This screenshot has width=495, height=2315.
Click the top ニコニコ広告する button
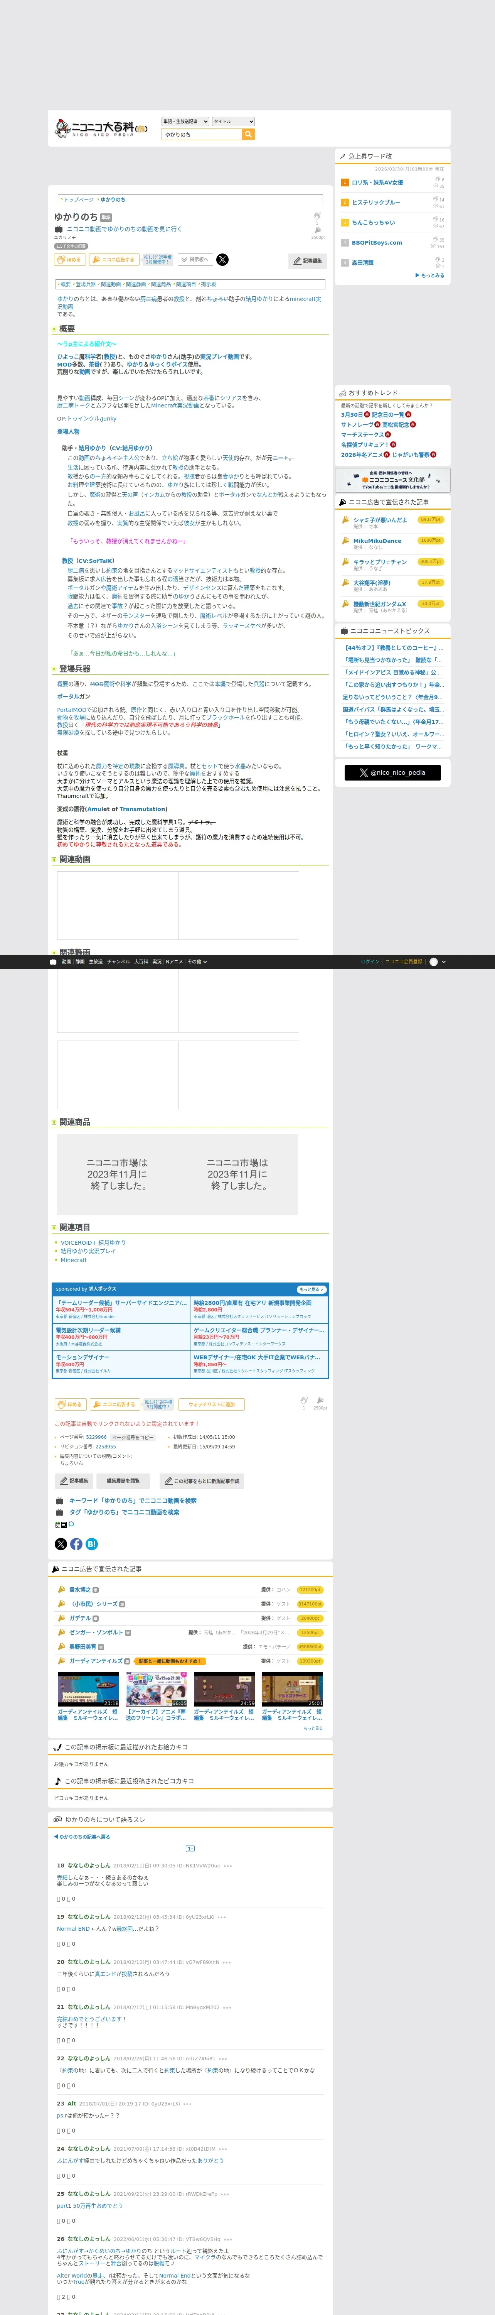point(114,260)
